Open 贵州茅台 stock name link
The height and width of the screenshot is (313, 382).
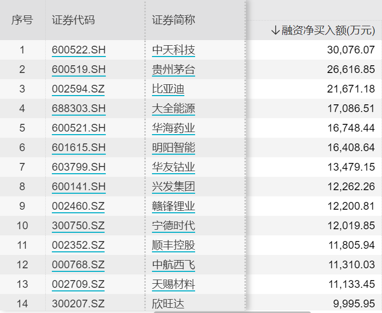coord(174,69)
